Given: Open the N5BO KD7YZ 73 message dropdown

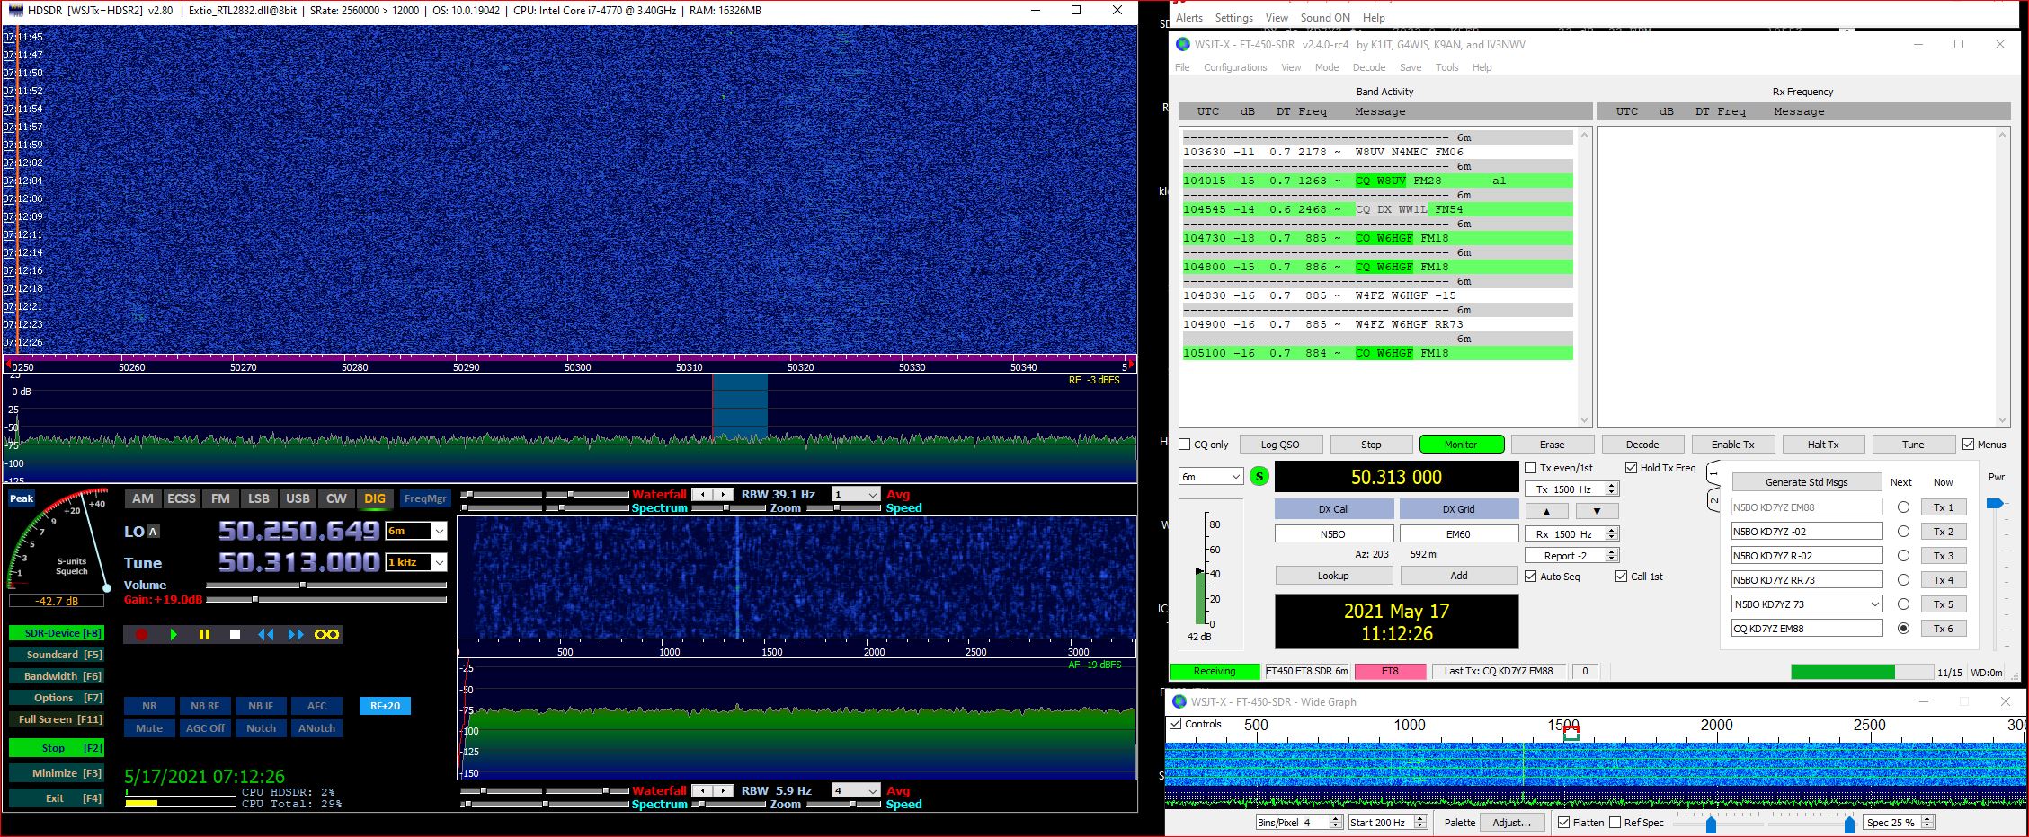Looking at the screenshot, I should (x=1874, y=604).
